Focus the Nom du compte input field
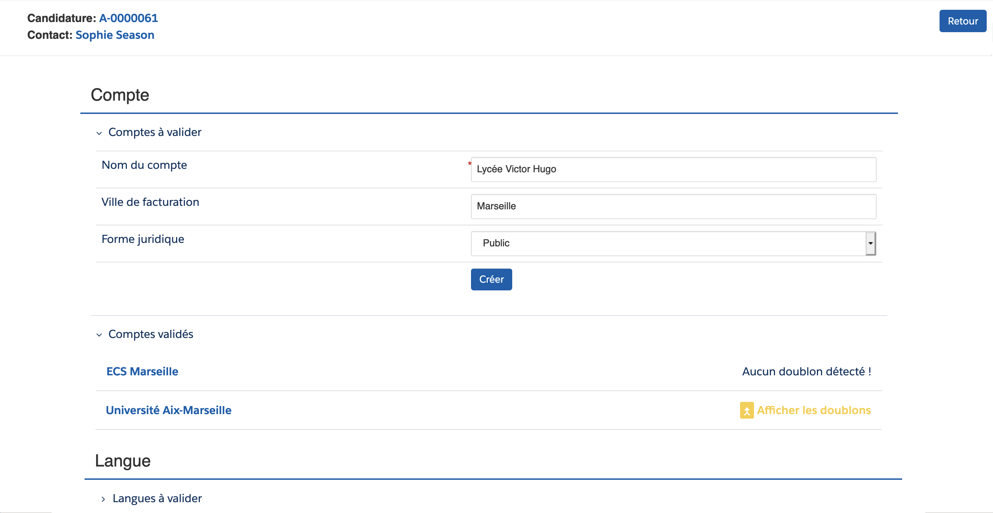Viewport: 993px width, 513px height. pos(673,169)
